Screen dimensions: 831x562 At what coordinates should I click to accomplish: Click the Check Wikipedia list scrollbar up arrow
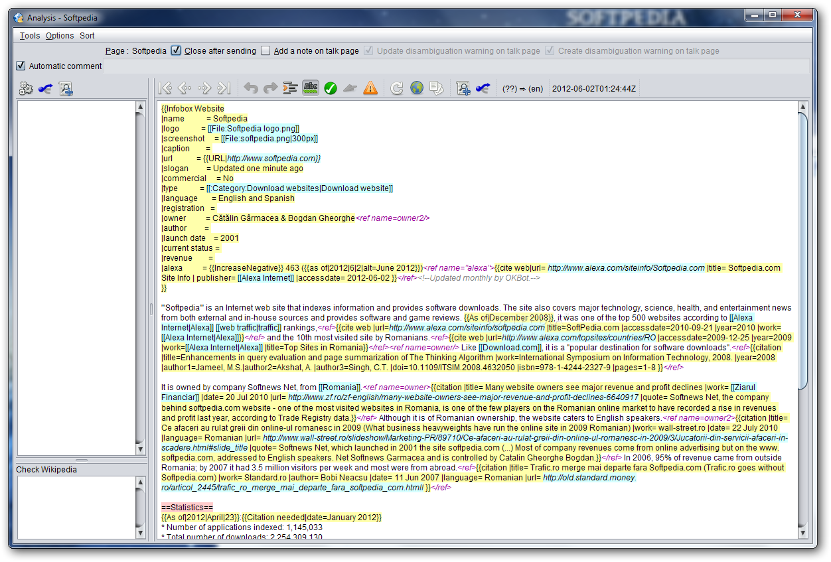(x=140, y=482)
